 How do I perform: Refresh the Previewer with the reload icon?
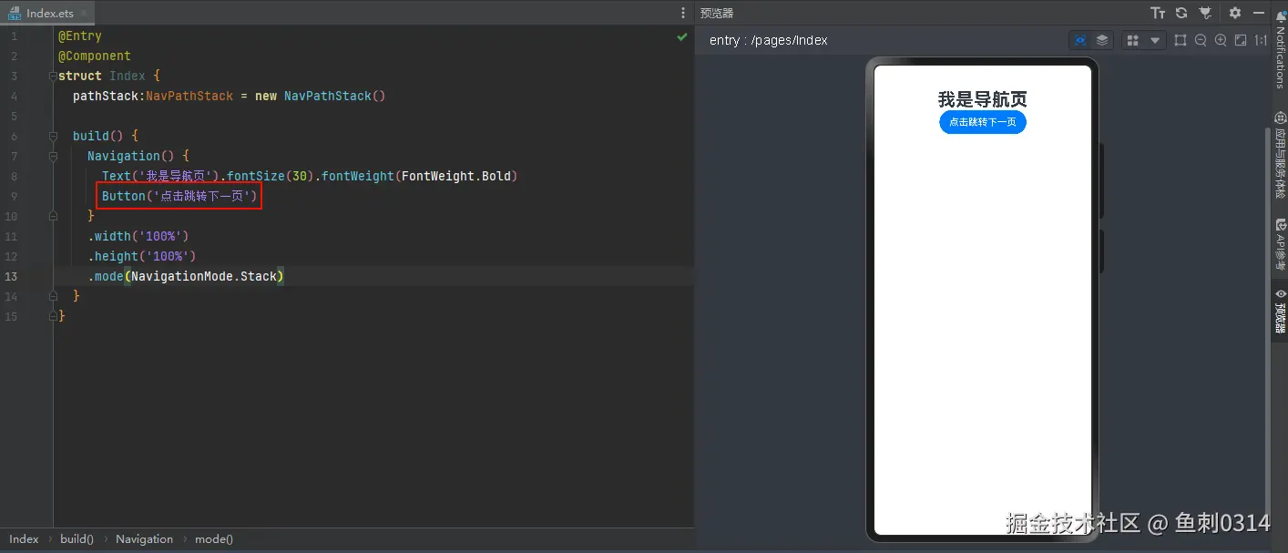pos(1181,13)
